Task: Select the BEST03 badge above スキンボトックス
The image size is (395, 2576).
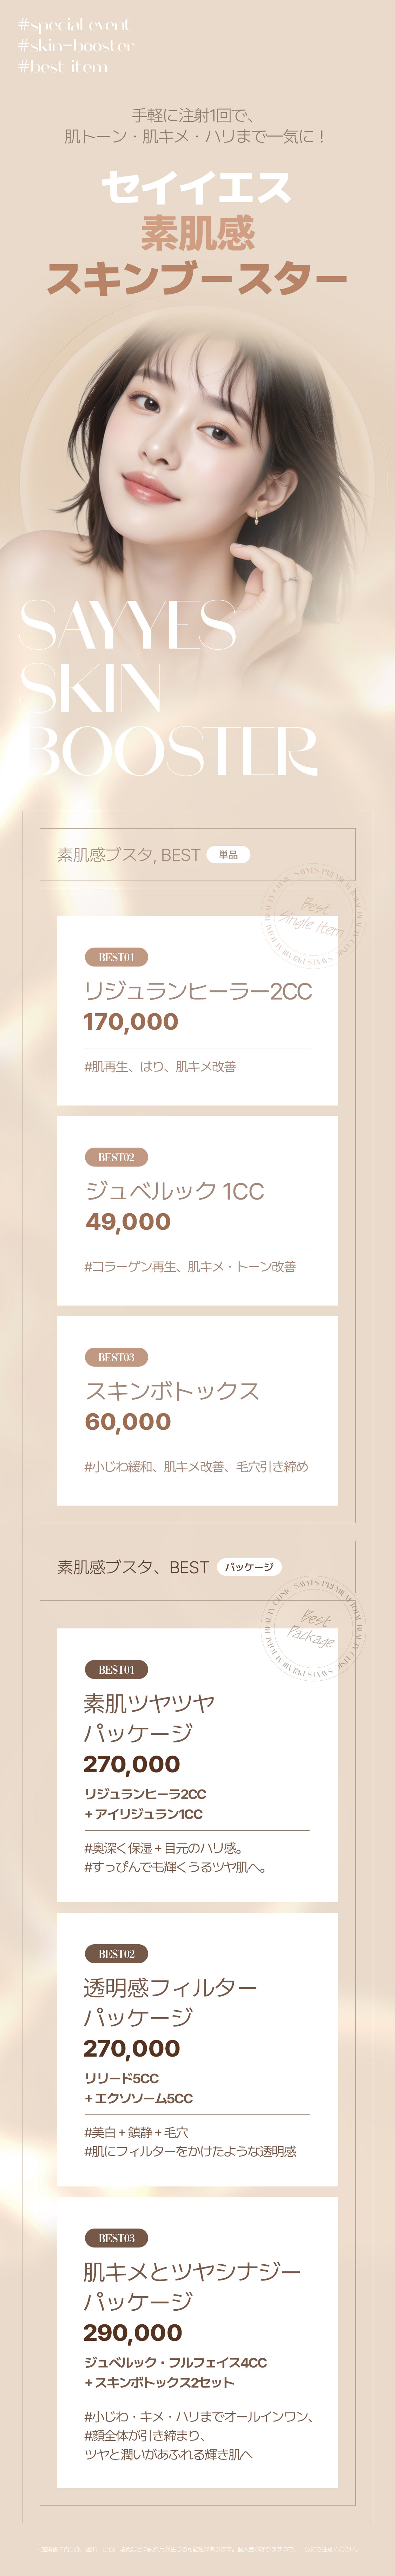Action: [116, 1357]
